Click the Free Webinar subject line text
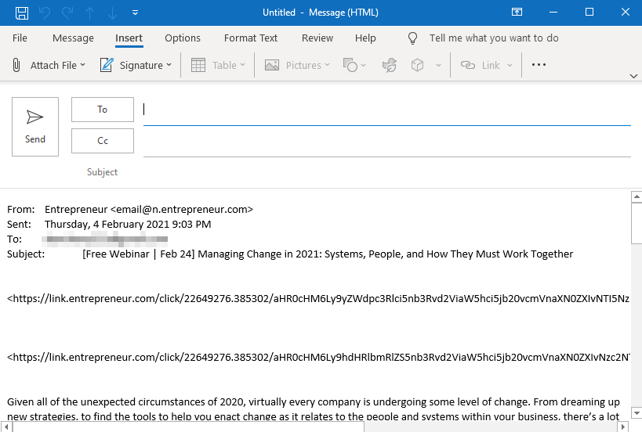The height and width of the screenshot is (432, 642). point(328,254)
